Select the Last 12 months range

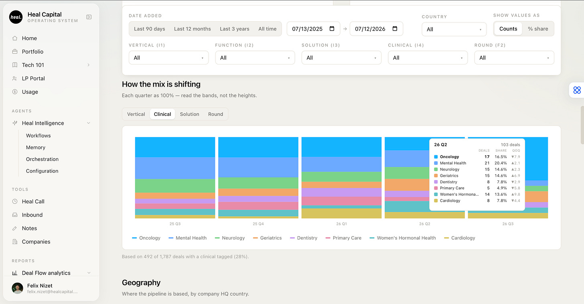click(192, 29)
